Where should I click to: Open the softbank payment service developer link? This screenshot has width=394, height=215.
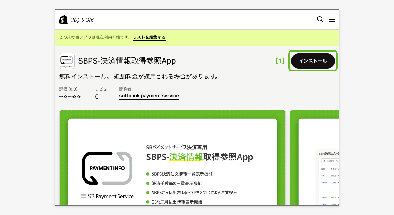149,96
